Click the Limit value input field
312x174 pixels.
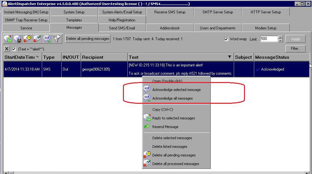click(x=269, y=39)
